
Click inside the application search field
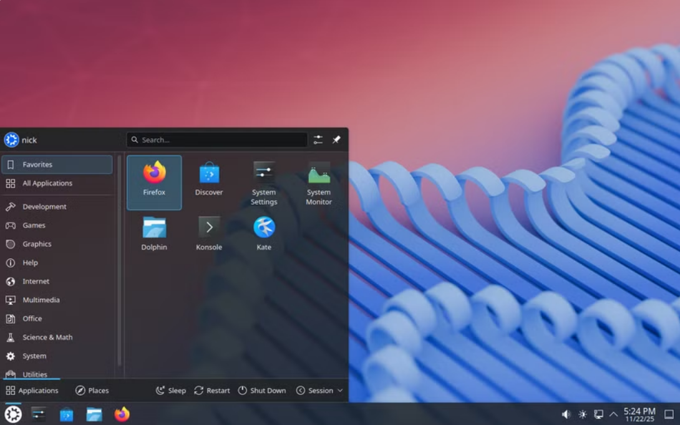[216, 140]
